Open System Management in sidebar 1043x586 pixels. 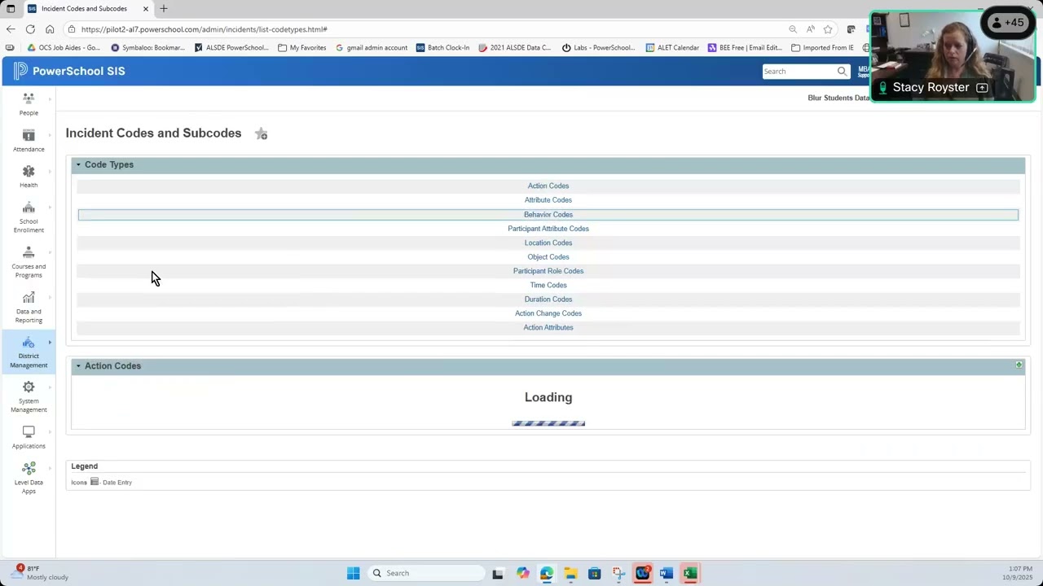pos(29,396)
